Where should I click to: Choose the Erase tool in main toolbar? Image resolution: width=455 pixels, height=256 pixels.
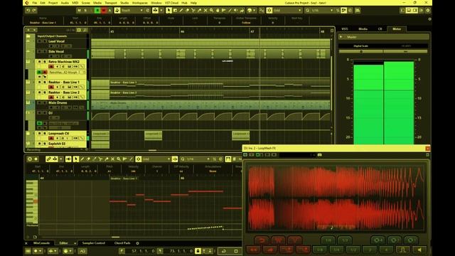187,11
